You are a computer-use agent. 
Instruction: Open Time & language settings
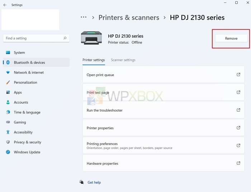pyautogui.click(x=36, y=112)
